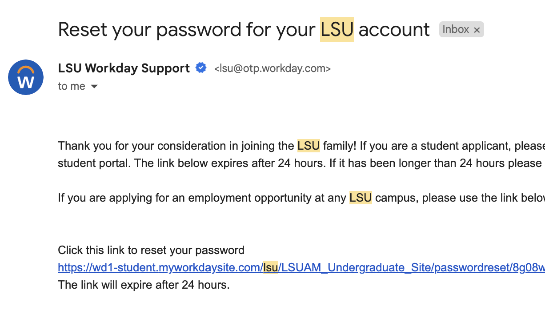Click the highlighted LSU before "family!"
The width and height of the screenshot is (545, 310).
click(309, 146)
